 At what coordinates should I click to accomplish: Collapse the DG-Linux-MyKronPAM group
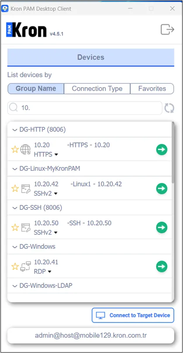15,169
